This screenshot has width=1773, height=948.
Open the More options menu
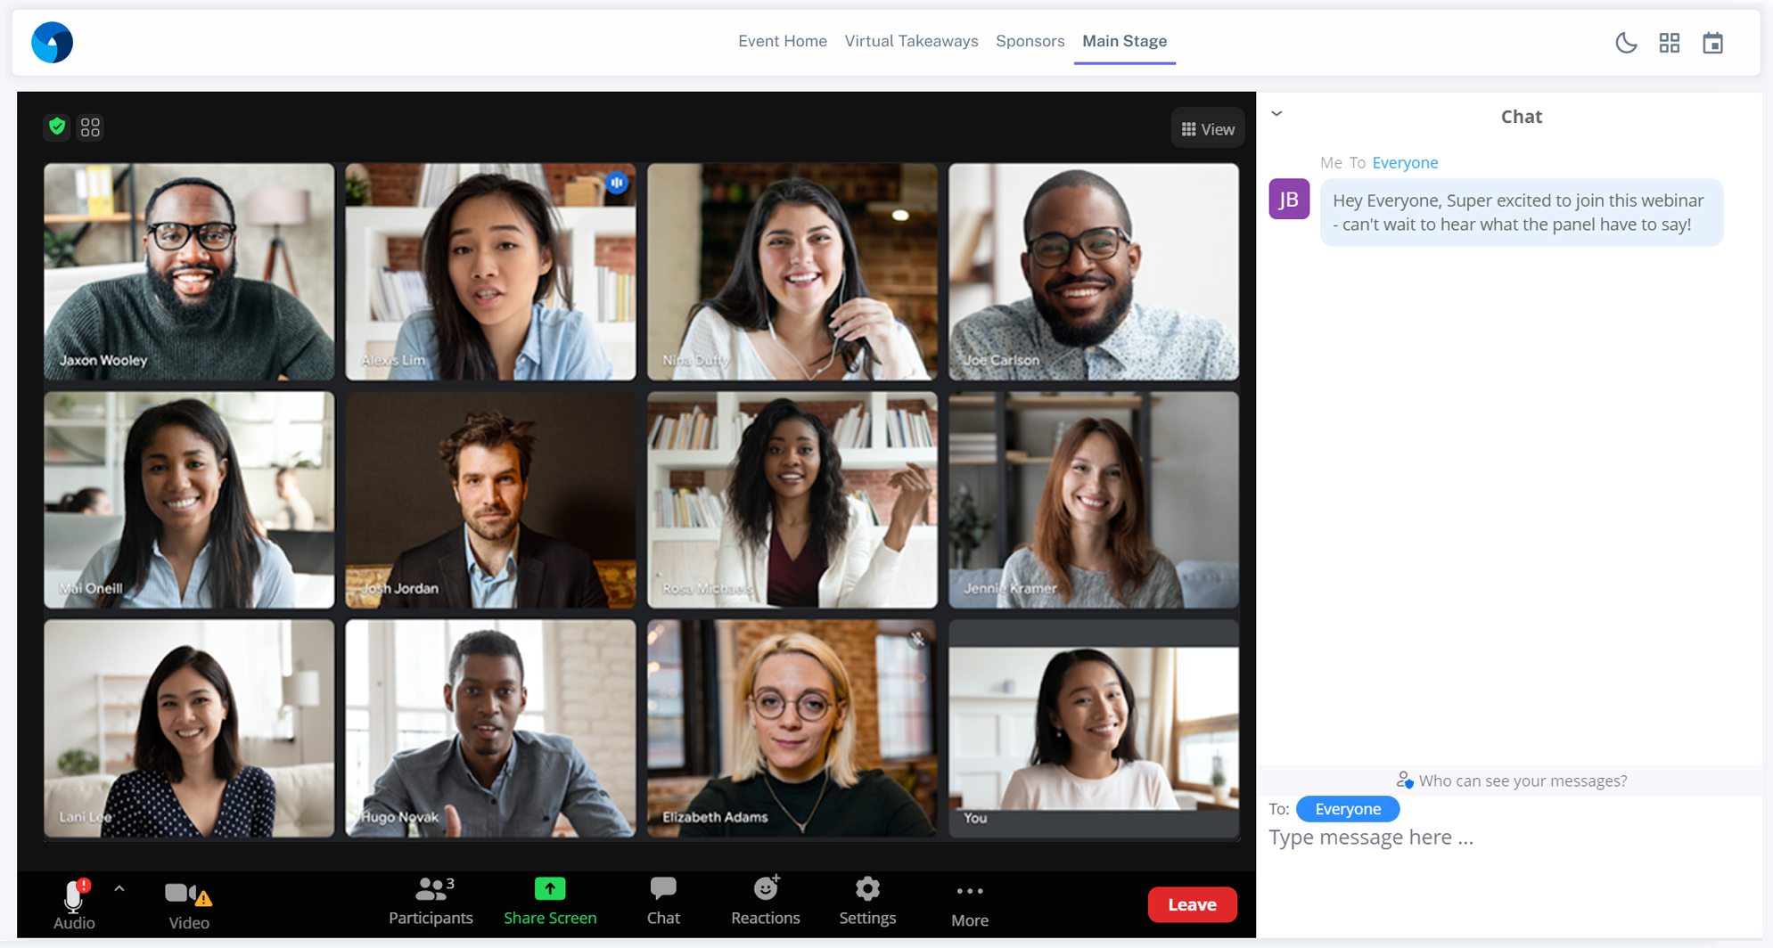(x=970, y=905)
